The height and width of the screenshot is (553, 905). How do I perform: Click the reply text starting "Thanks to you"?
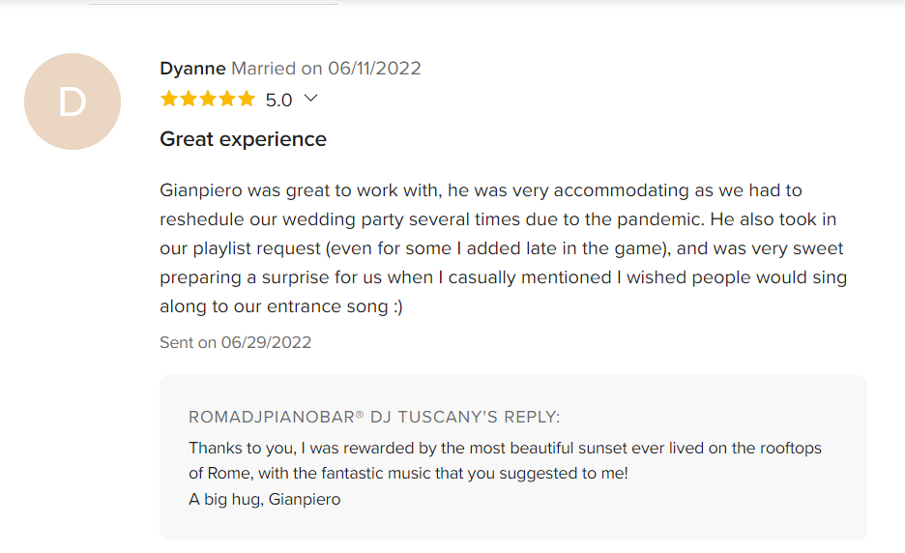tap(505, 449)
